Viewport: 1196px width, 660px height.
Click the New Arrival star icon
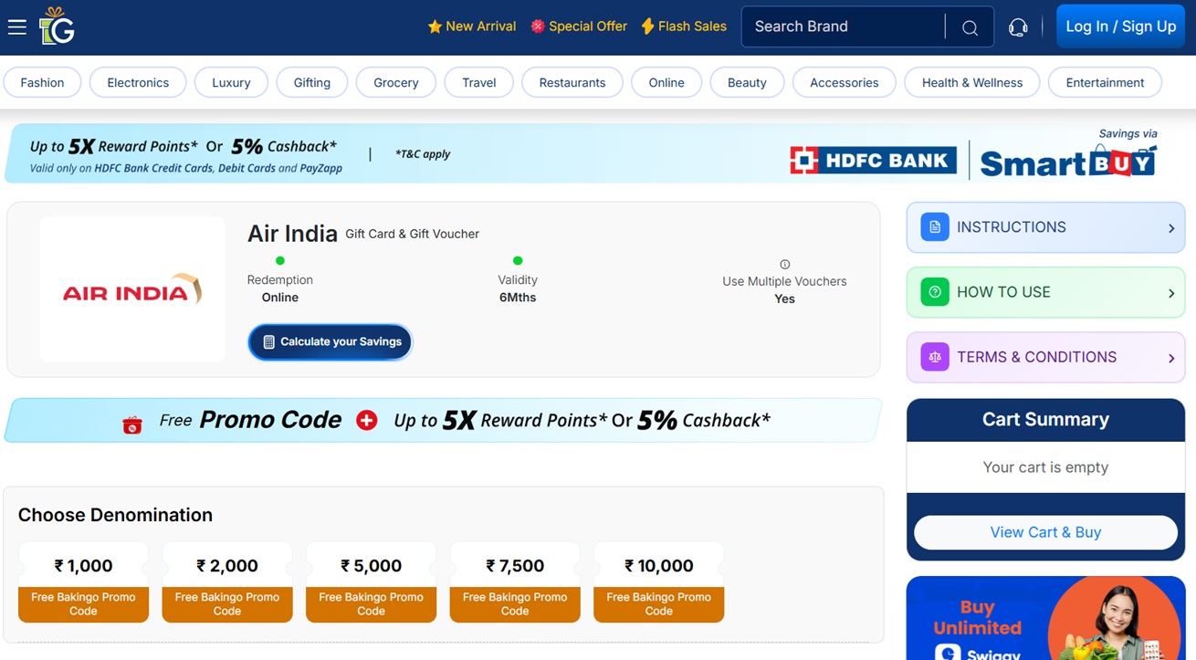point(435,26)
